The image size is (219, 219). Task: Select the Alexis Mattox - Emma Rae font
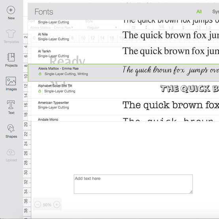[x=123, y=73]
